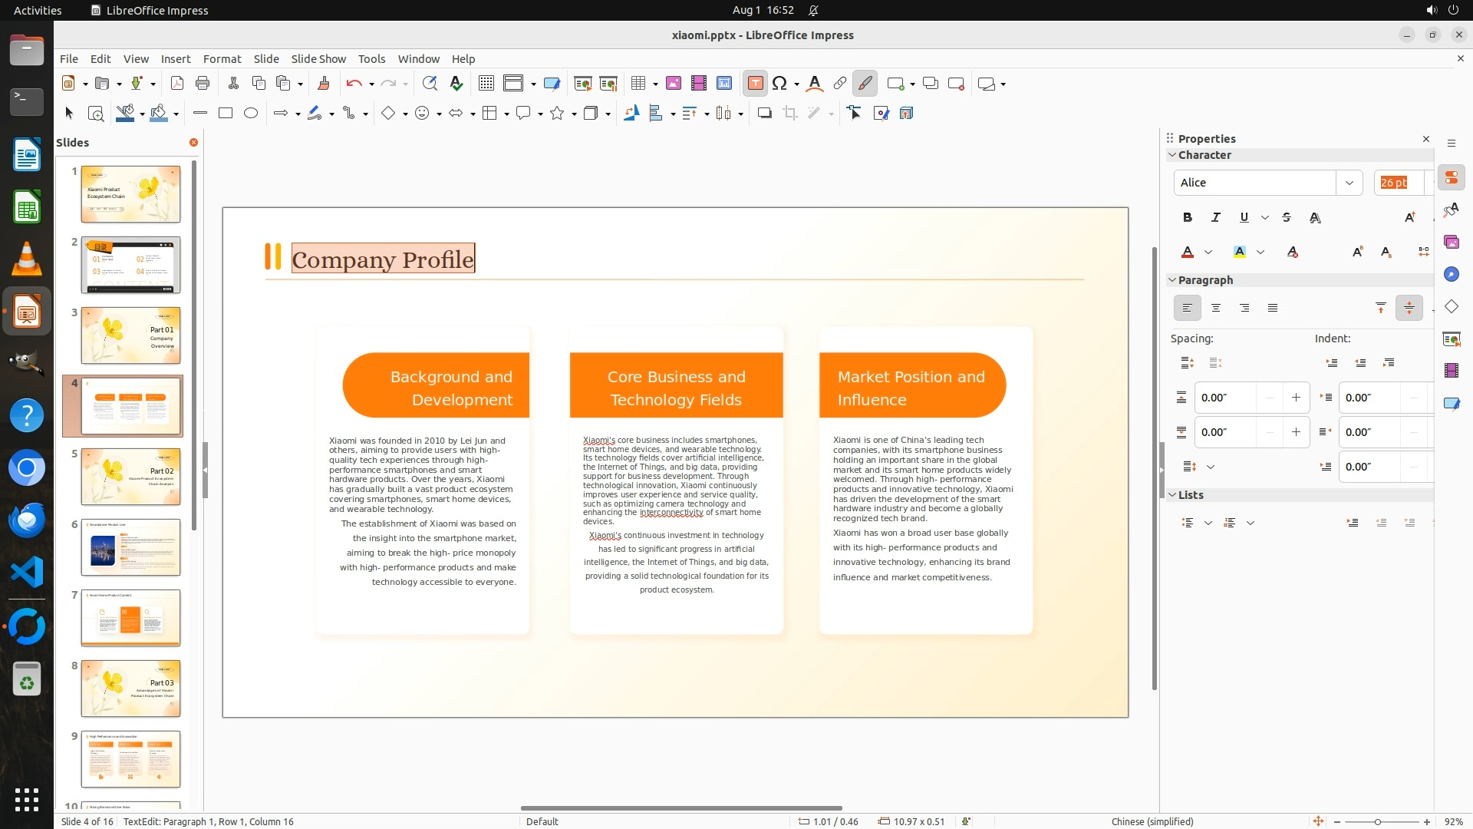Collapse the Paragraph section
Viewport: 1473px width, 829px height.
tap(1172, 280)
